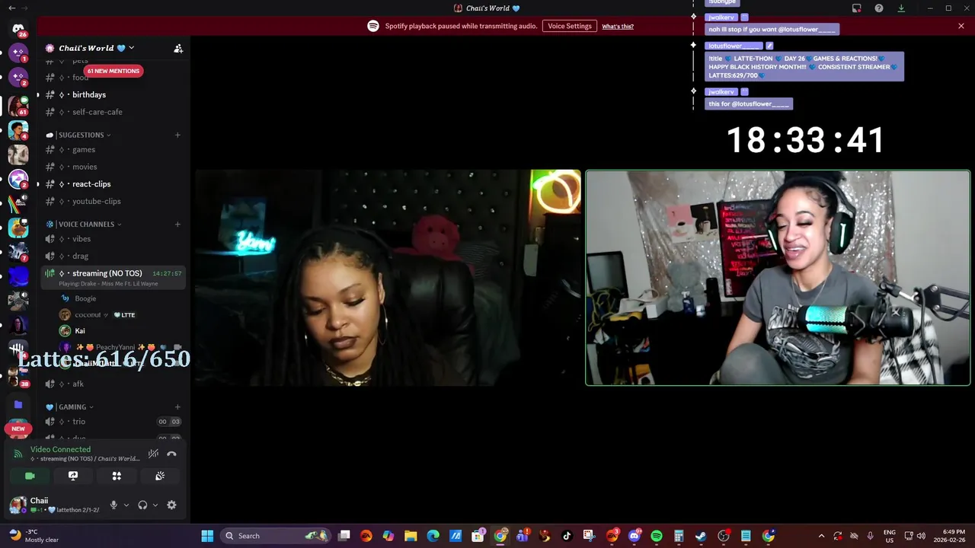Create channel in SUGGESTIONS category
The width and height of the screenshot is (975, 548).
pyautogui.click(x=177, y=135)
